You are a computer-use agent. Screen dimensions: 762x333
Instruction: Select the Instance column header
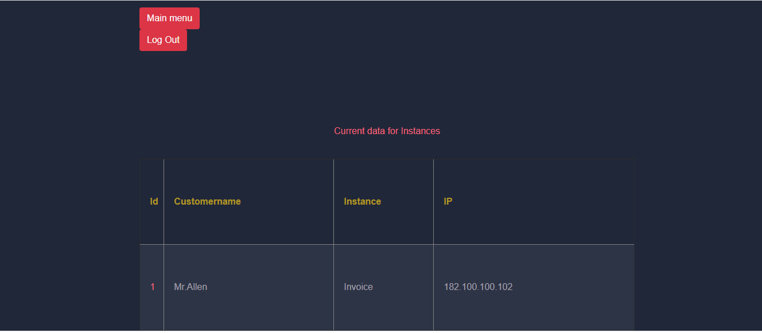(362, 201)
